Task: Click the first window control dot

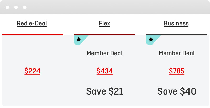Action: tap(7, 7)
